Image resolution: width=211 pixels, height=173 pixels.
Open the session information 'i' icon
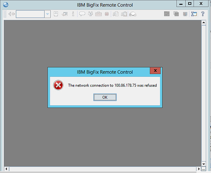coord(73,14)
